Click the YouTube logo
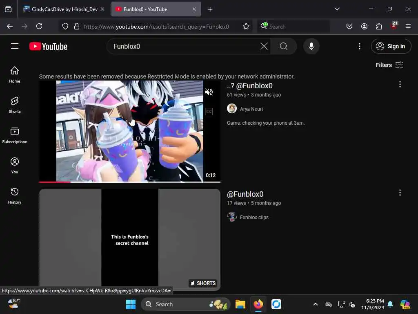 tap(48, 47)
